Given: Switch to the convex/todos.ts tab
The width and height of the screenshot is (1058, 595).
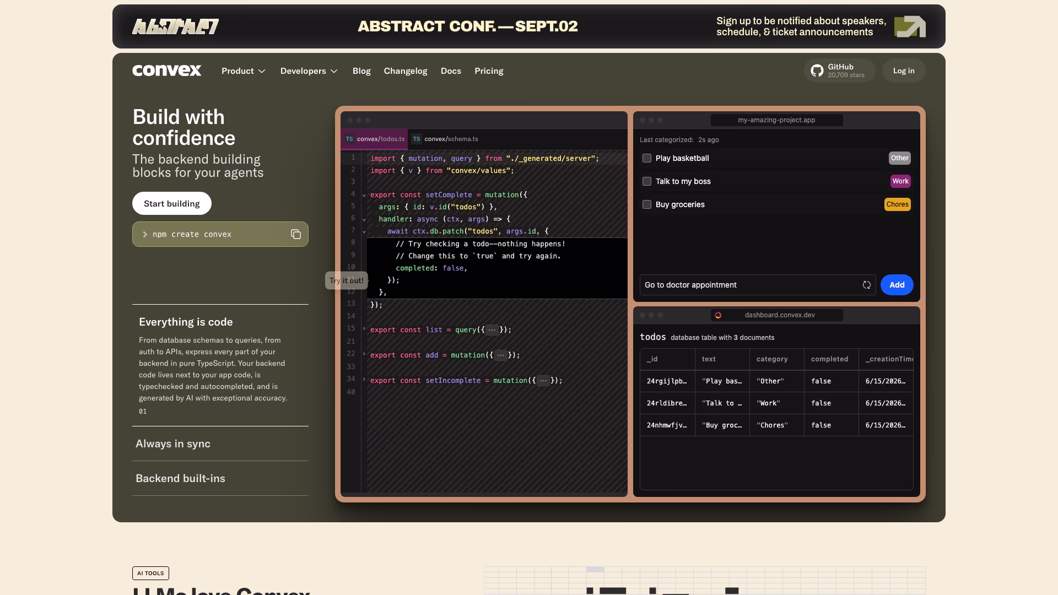Looking at the screenshot, I should 375,139.
